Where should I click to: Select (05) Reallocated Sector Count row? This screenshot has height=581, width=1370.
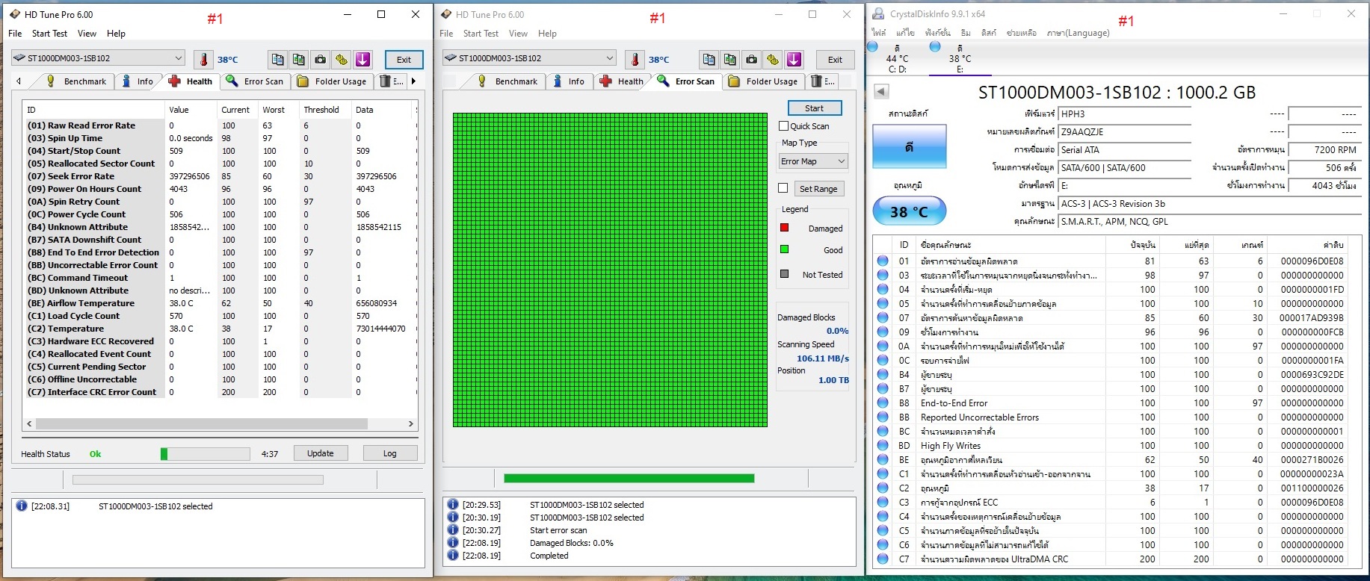218,164
